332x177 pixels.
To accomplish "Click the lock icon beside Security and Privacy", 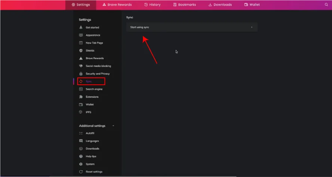I will [81, 74].
